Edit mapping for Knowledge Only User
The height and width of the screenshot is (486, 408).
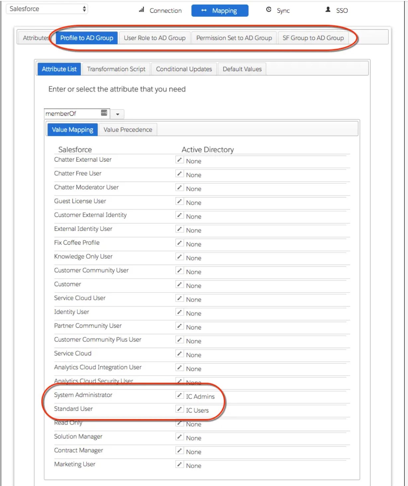pos(179,257)
